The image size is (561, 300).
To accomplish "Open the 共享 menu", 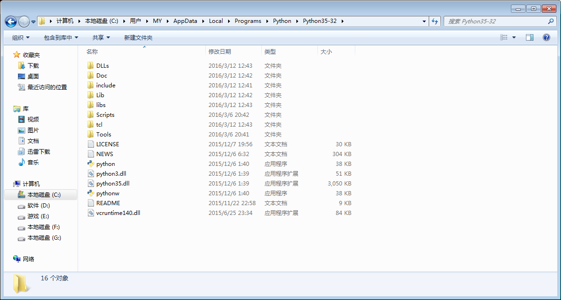I will tap(101, 37).
